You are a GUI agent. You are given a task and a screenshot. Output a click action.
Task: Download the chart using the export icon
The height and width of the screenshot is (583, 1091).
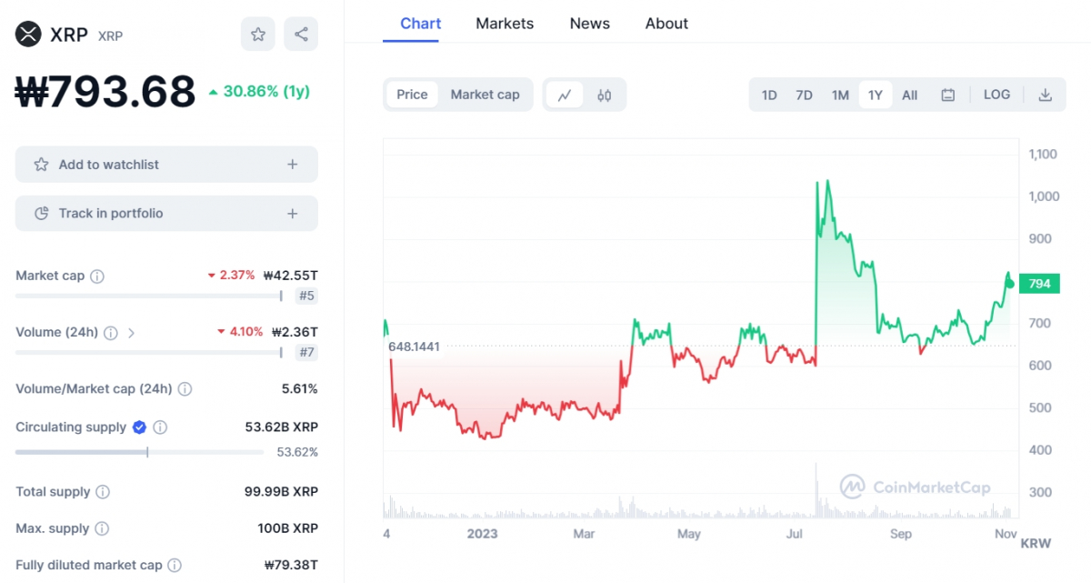(1045, 94)
